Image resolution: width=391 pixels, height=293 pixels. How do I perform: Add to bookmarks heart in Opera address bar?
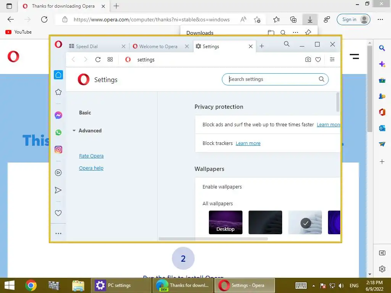click(318, 60)
